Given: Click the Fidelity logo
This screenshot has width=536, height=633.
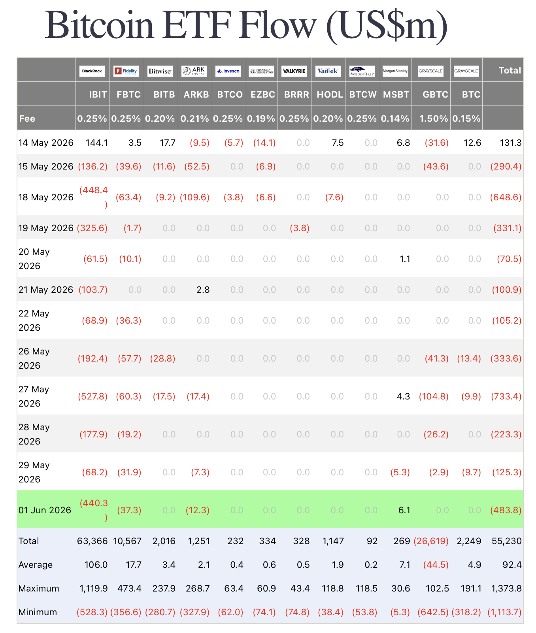Looking at the screenshot, I should pyautogui.click(x=126, y=71).
